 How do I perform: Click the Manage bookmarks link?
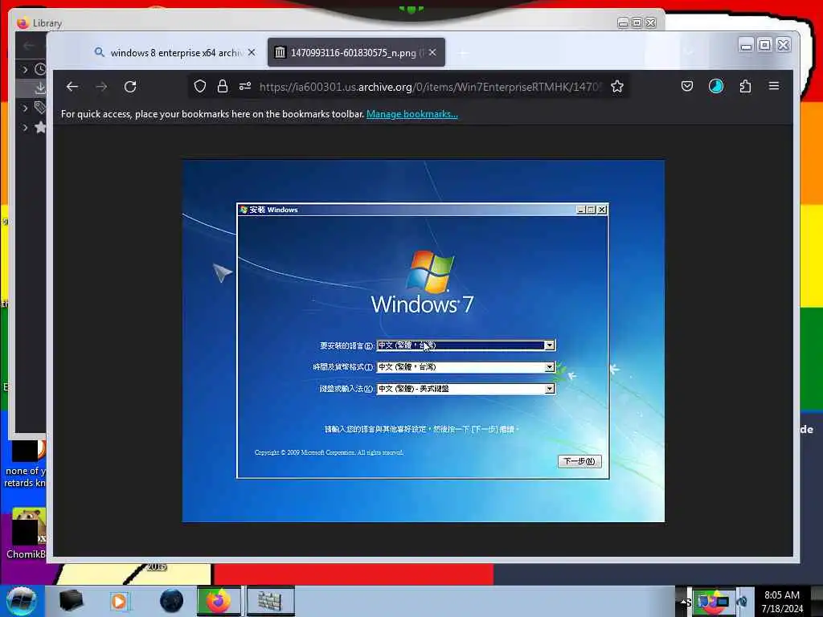[x=412, y=114]
